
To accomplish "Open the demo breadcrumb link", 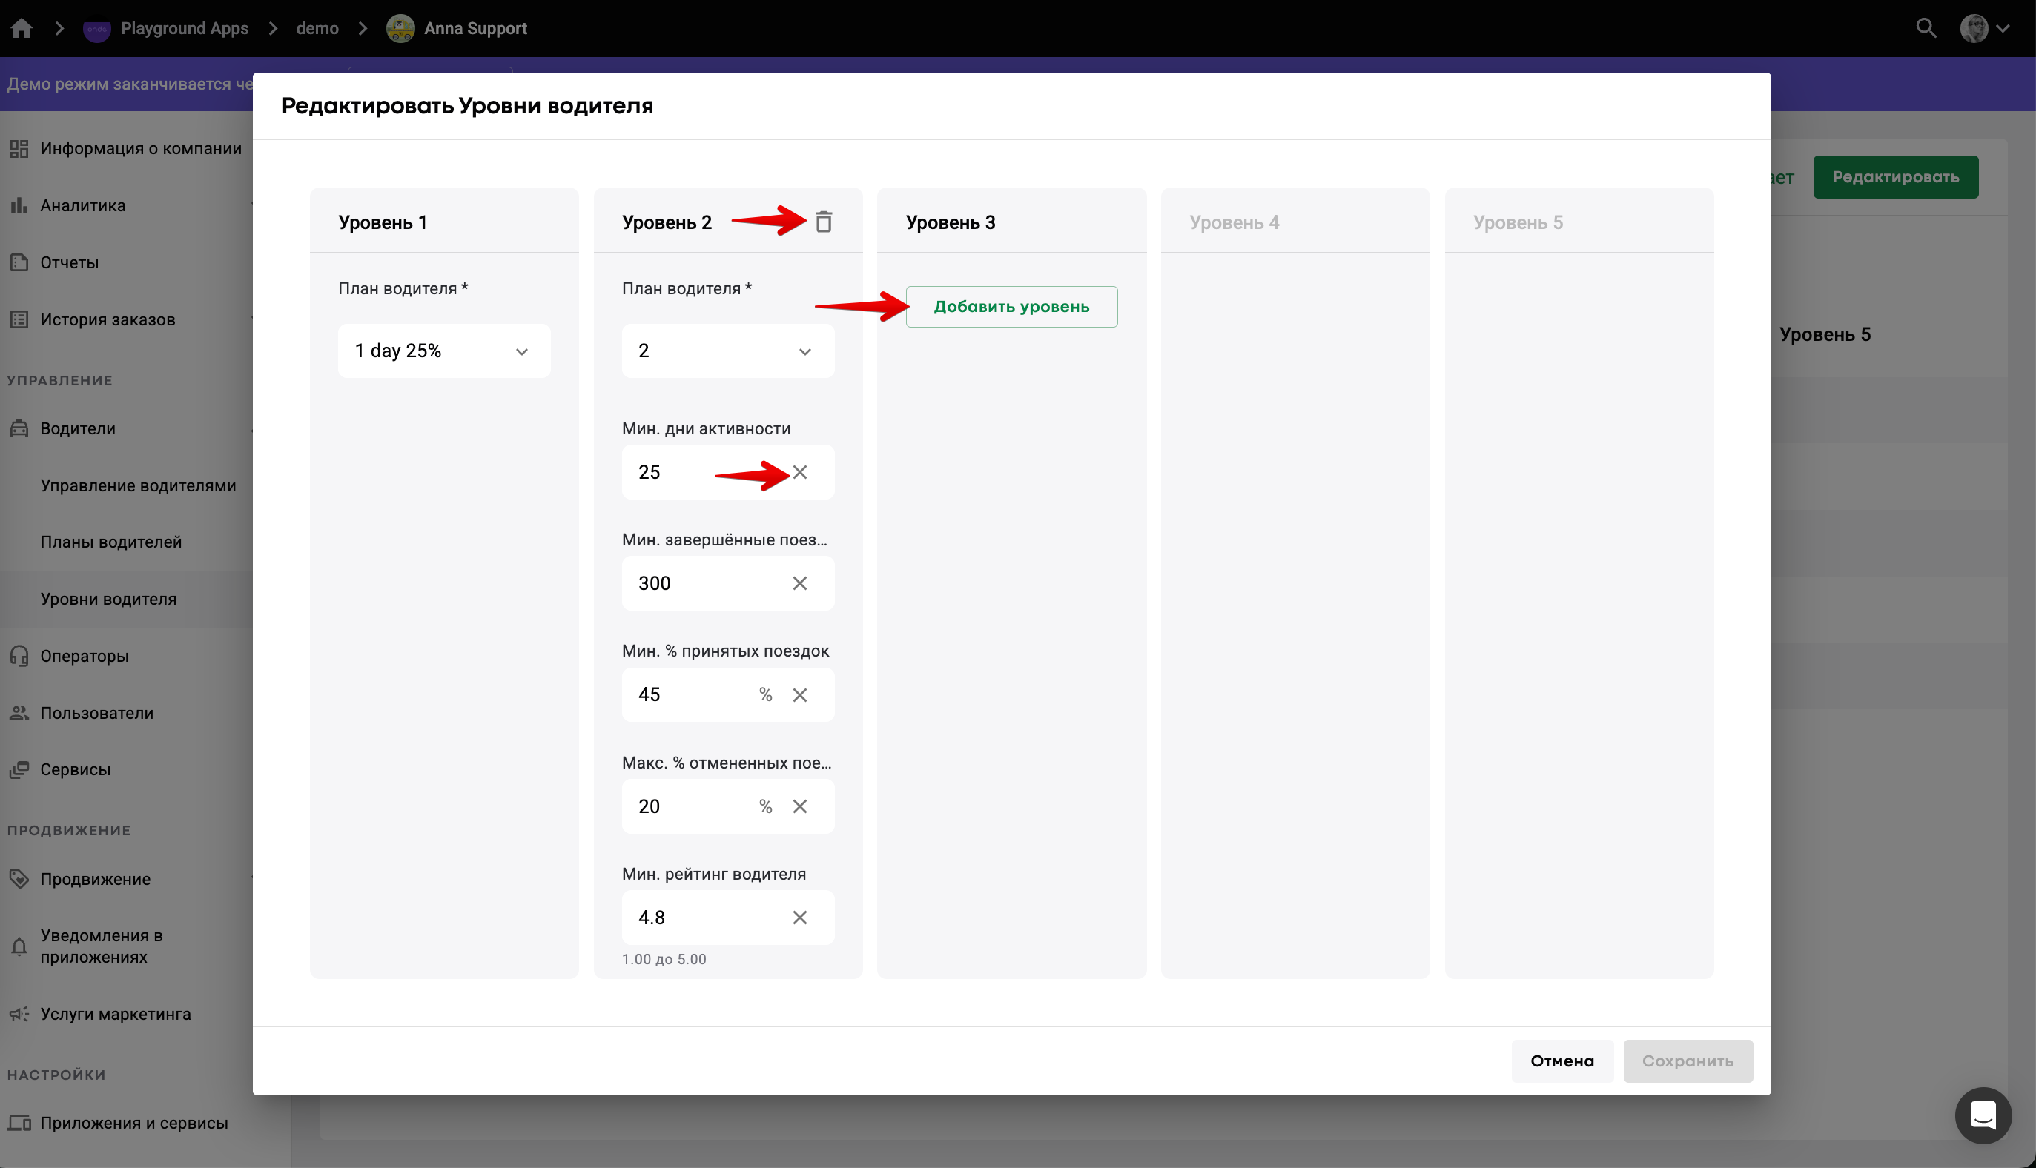I will [x=317, y=28].
